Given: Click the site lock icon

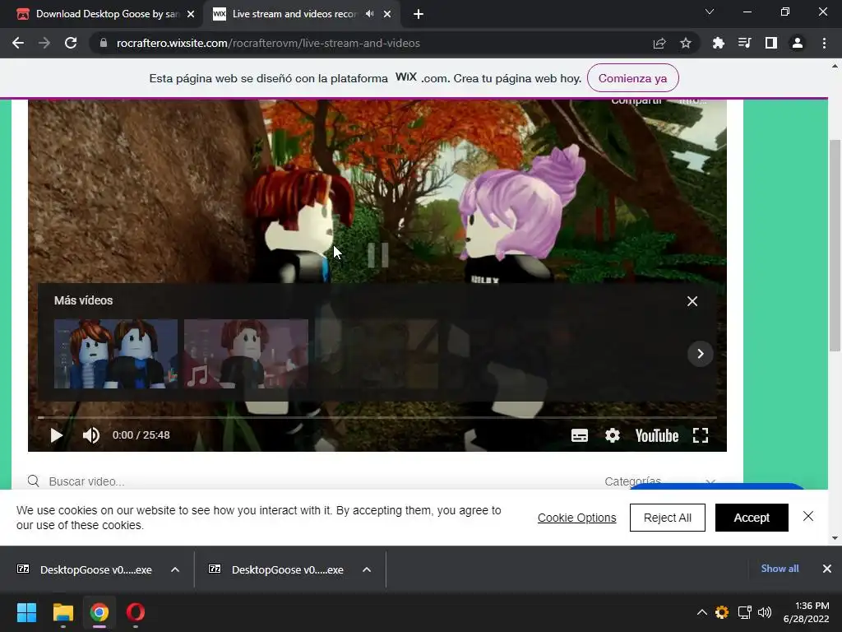Looking at the screenshot, I should coord(104,43).
